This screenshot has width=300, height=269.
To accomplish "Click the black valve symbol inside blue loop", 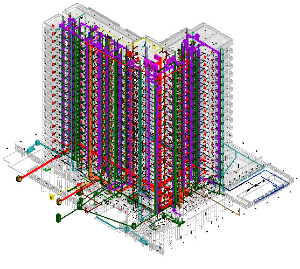I will (256, 185).
